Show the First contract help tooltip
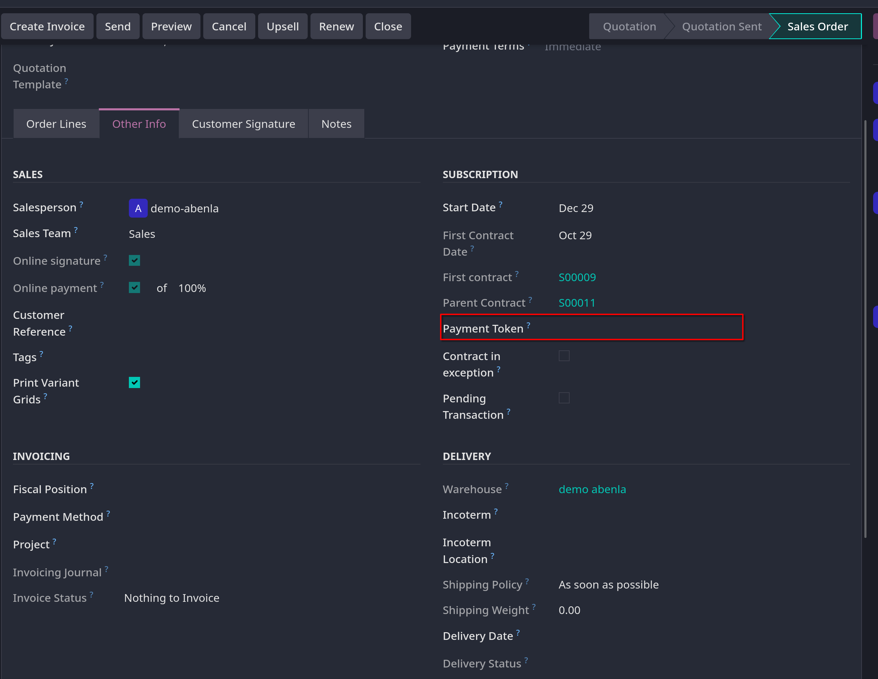The image size is (878, 679). (517, 274)
